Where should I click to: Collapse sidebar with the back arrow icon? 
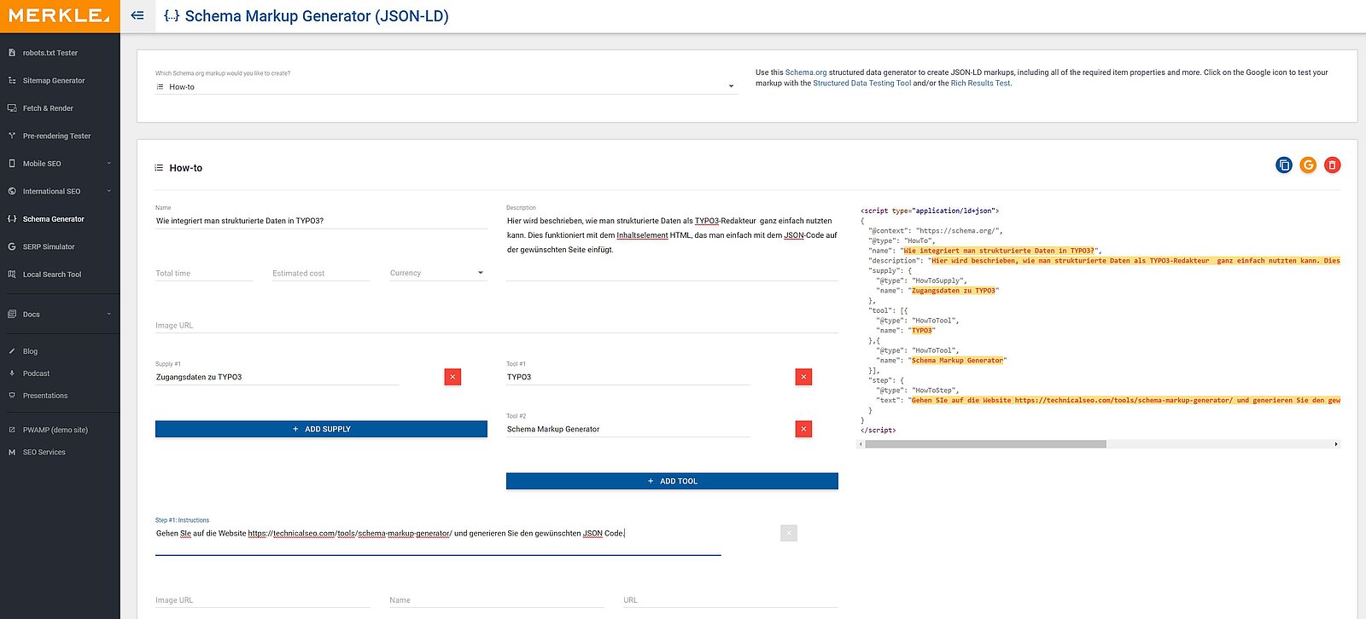coord(137,15)
